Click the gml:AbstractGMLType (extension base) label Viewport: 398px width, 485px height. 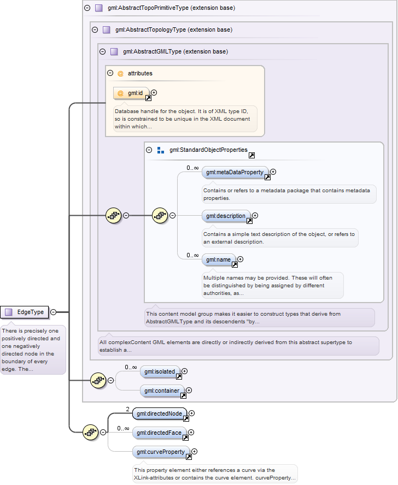pyautogui.click(x=175, y=52)
